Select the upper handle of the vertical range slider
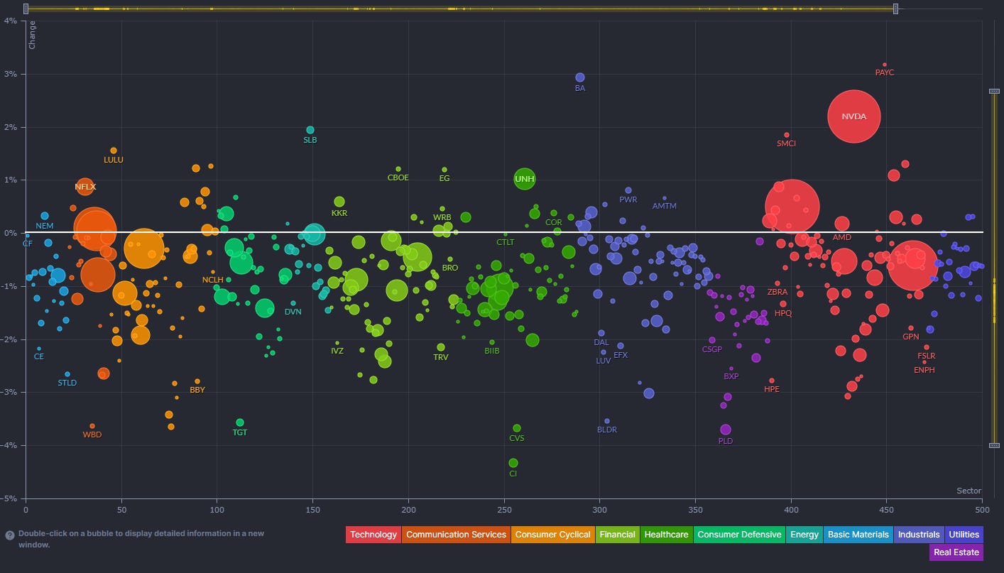Image resolution: width=1004 pixels, height=573 pixels. [x=993, y=91]
